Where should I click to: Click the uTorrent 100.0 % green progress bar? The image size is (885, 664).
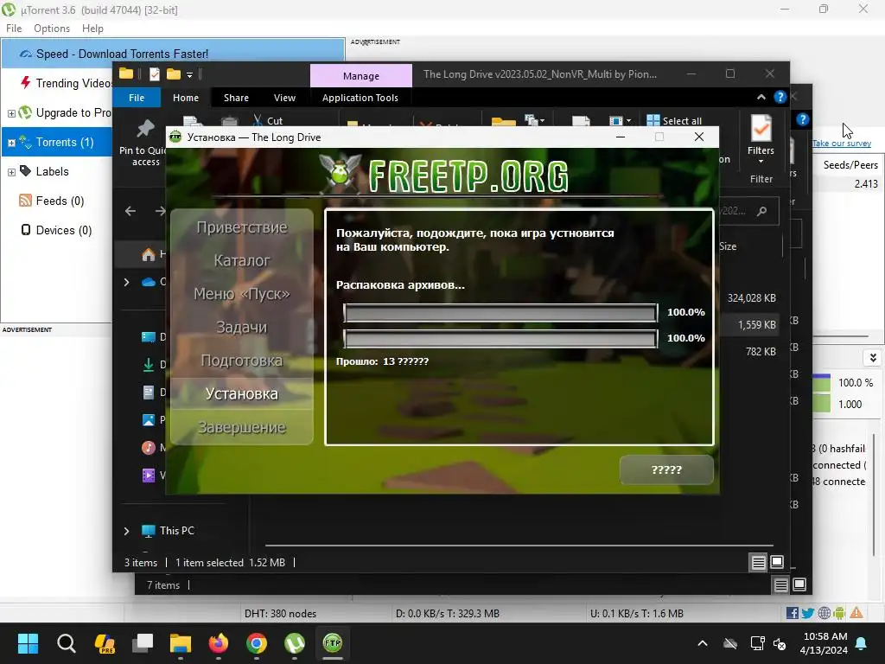click(822, 382)
